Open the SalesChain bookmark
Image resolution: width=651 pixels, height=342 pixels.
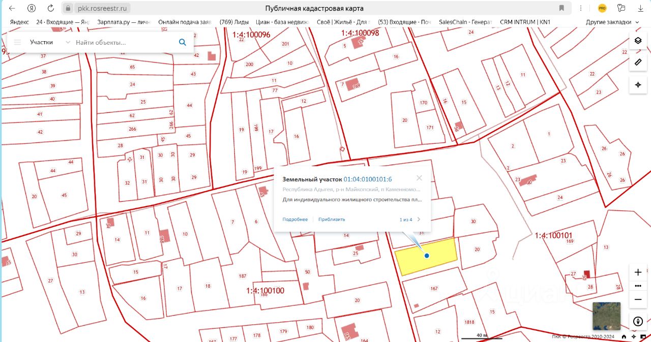pos(465,22)
